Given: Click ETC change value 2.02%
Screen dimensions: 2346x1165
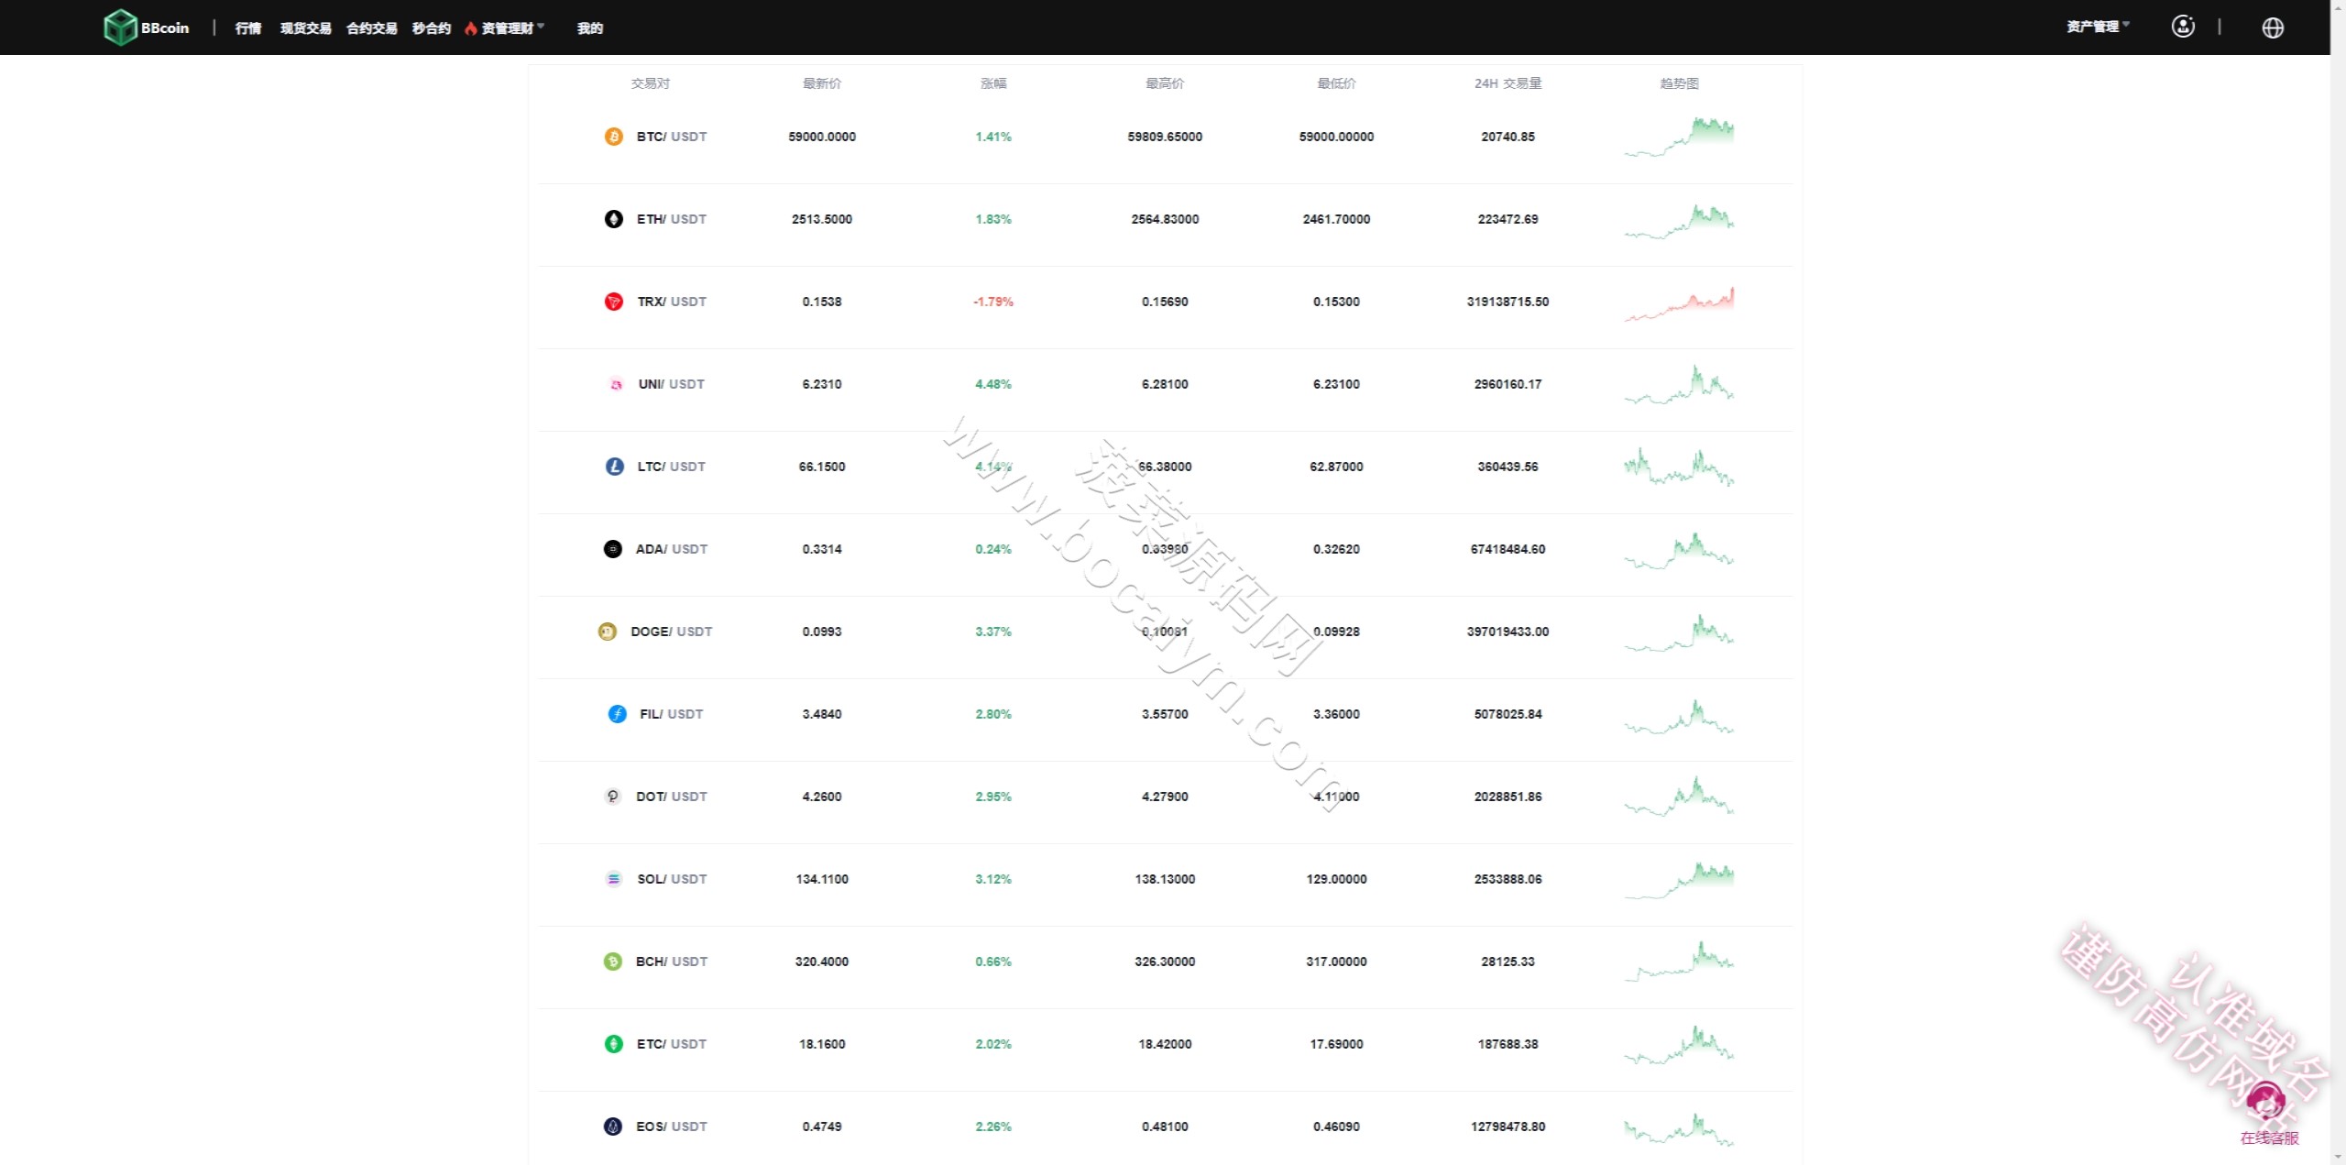Looking at the screenshot, I should click(993, 1044).
